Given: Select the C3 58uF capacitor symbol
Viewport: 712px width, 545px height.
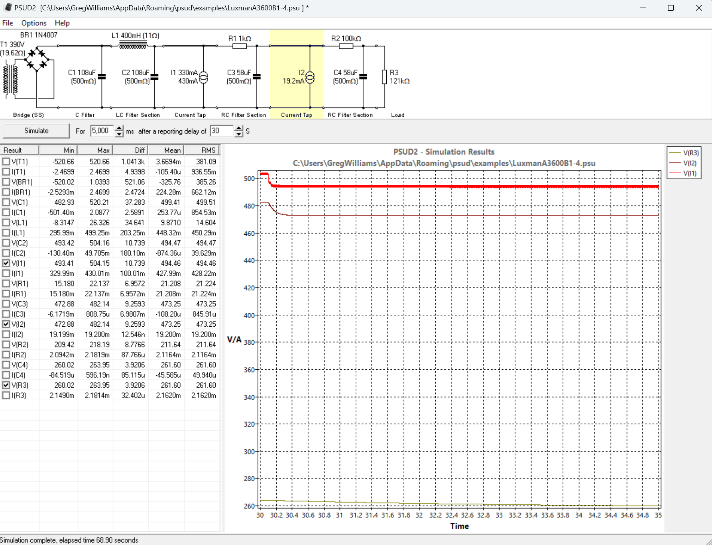Looking at the screenshot, I should pos(257,76).
